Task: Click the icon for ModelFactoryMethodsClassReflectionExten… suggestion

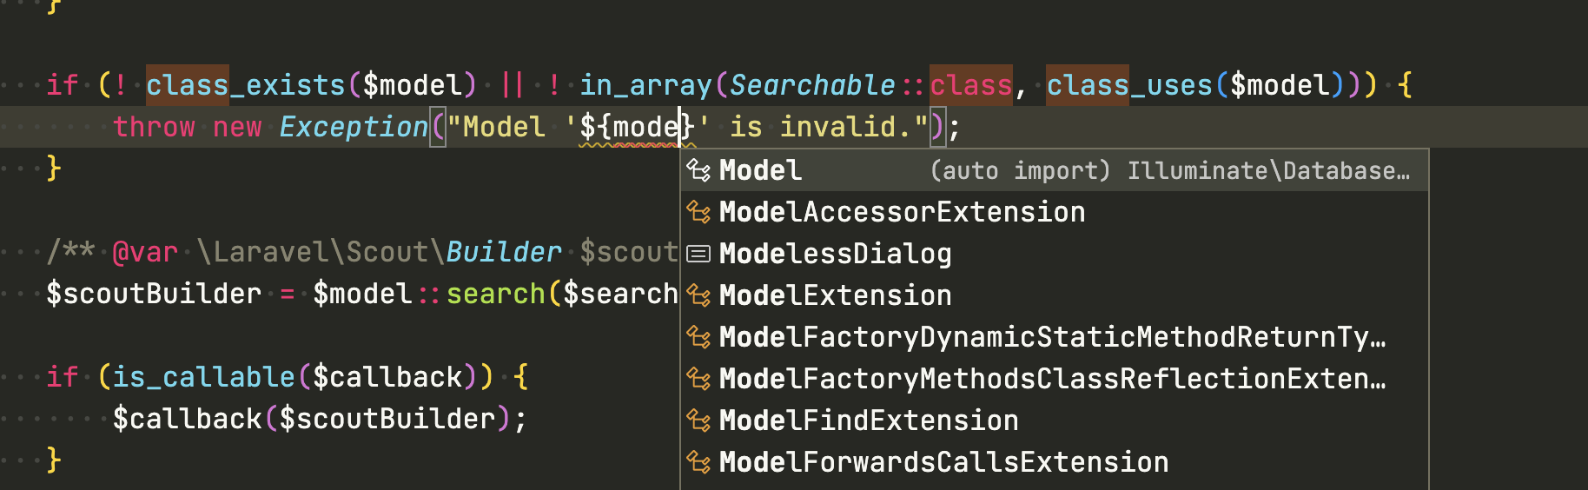Action: coord(698,379)
